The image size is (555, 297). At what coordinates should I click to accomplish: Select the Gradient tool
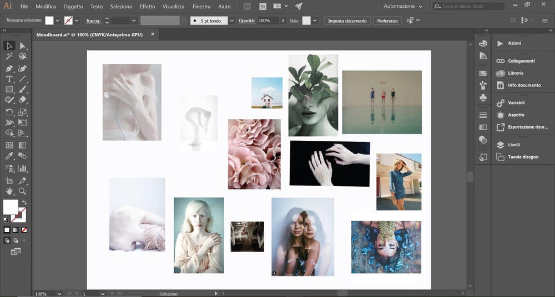click(x=22, y=145)
